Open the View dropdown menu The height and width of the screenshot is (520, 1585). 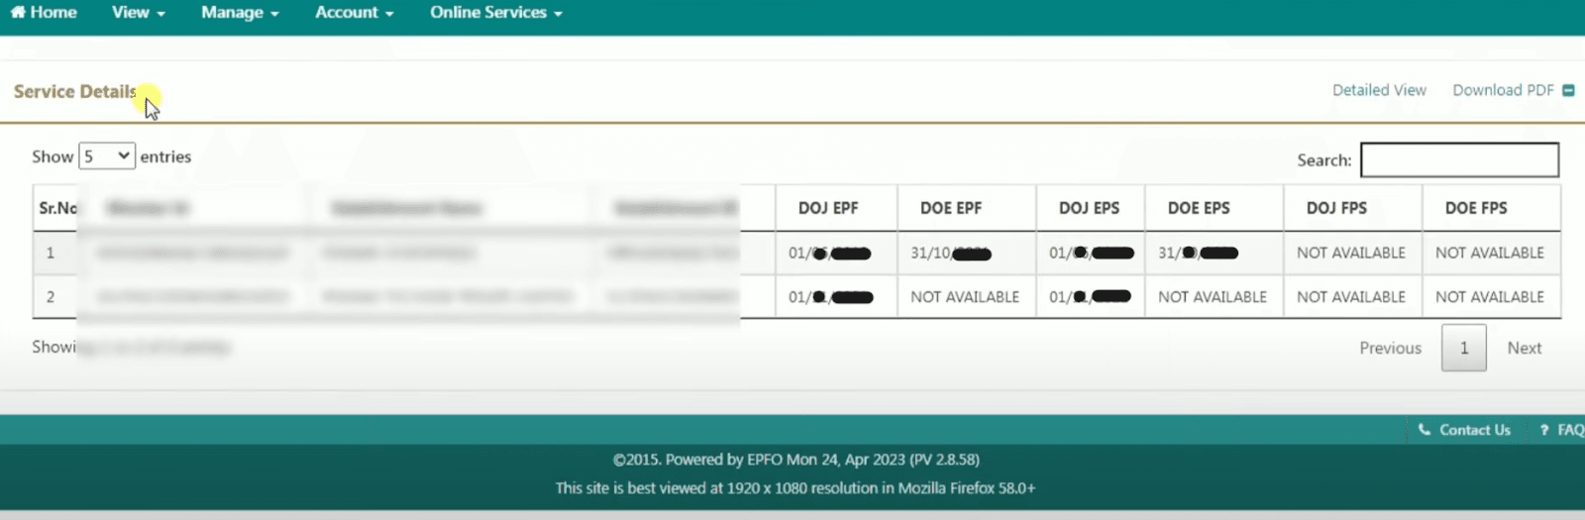tap(138, 13)
